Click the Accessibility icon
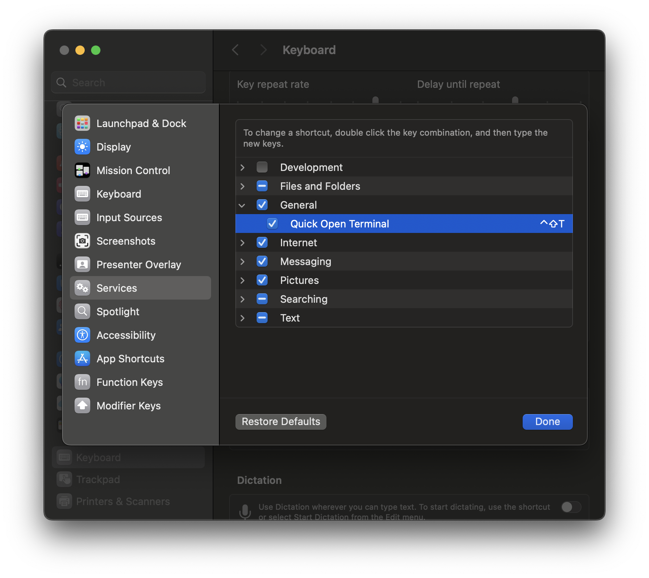 point(82,335)
